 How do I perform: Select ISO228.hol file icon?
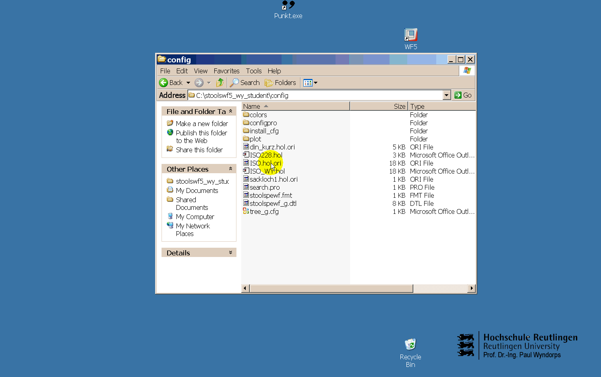[246, 155]
